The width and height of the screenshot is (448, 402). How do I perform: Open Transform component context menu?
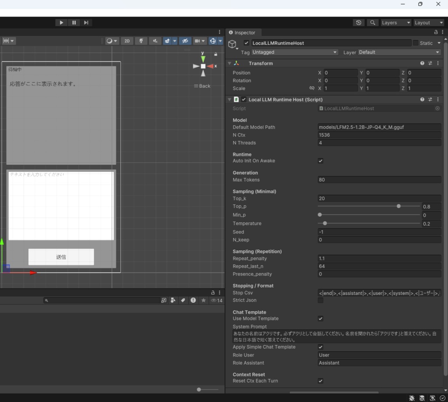437,63
